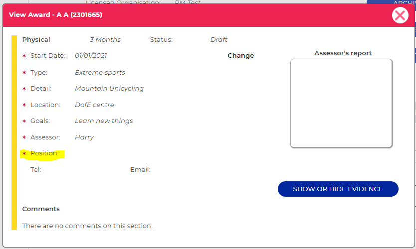416x249 pixels.
Task: Click inside the Assessor's report box
Action: click(x=341, y=103)
